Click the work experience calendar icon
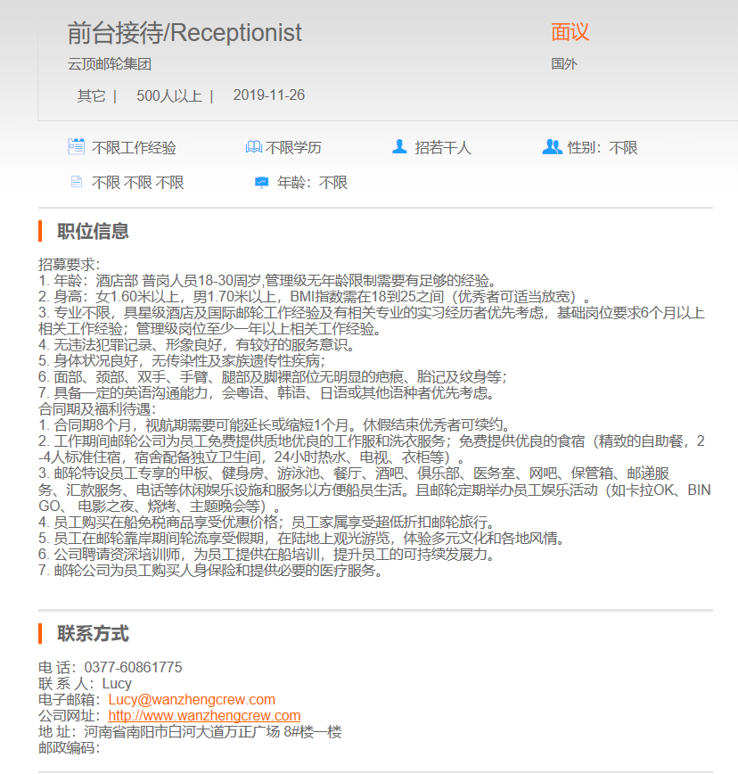The height and width of the screenshot is (774, 738). pos(77,147)
